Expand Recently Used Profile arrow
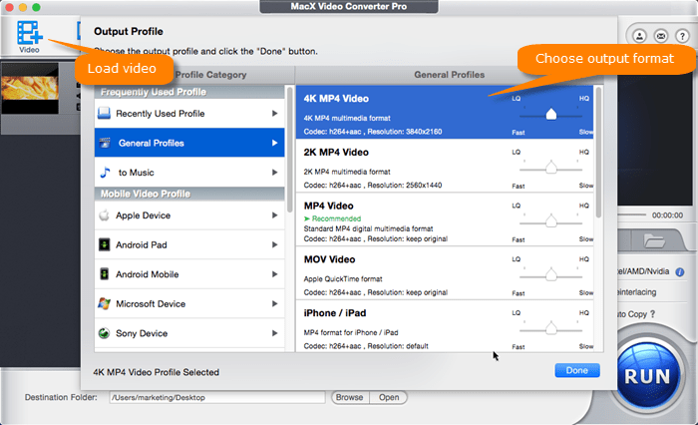 (x=274, y=113)
